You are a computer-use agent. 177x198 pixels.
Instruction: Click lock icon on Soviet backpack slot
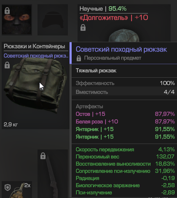tap(7, 65)
